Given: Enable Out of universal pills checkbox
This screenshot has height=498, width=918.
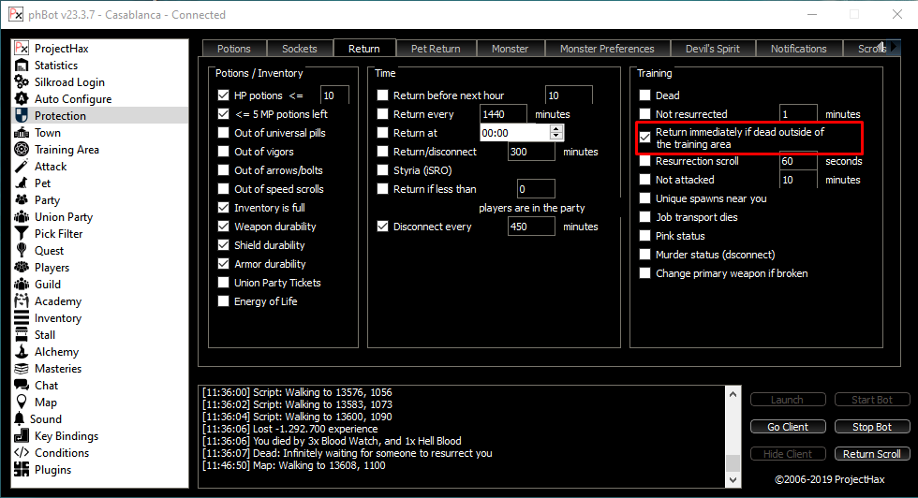Looking at the screenshot, I should click(x=223, y=133).
